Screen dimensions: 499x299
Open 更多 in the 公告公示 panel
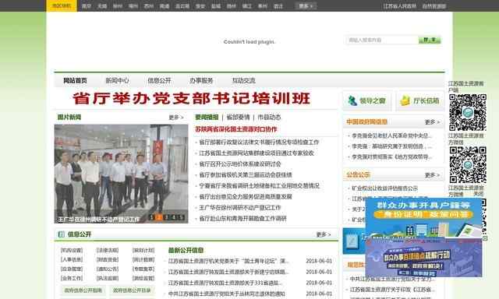pos(432,175)
